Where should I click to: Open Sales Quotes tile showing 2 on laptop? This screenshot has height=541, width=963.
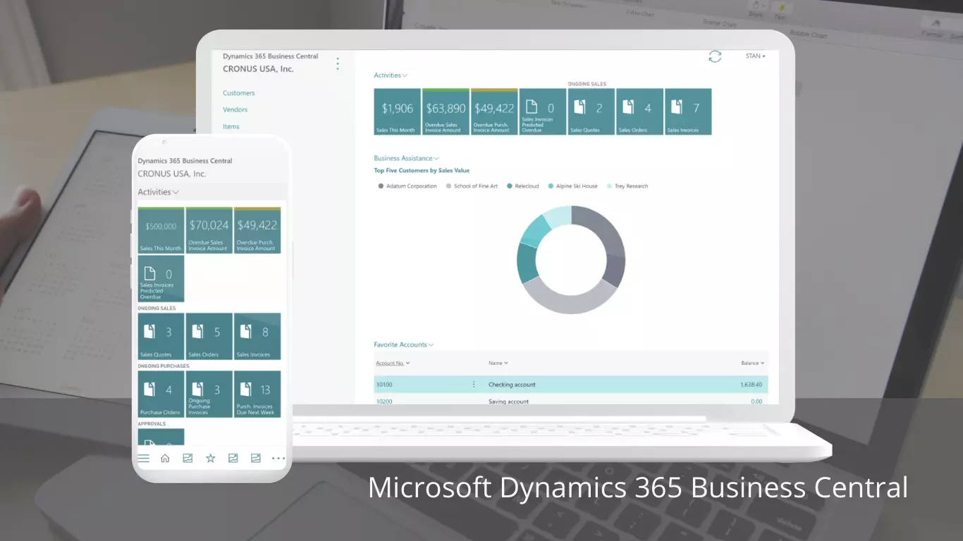591,111
